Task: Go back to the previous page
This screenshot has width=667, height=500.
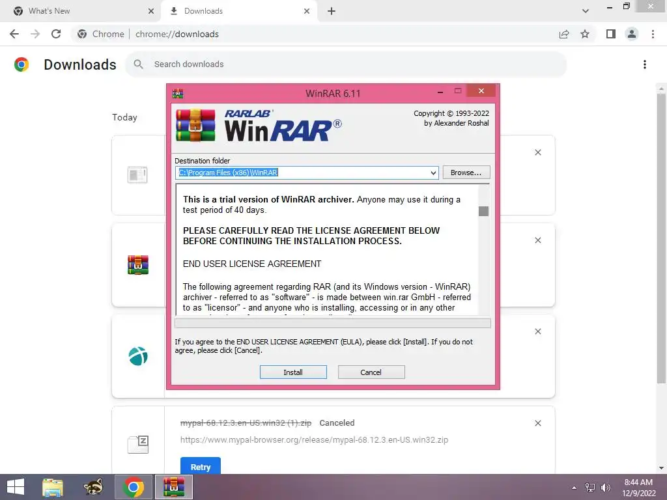Action: [14, 34]
